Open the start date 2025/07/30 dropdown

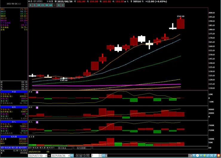point(46,156)
